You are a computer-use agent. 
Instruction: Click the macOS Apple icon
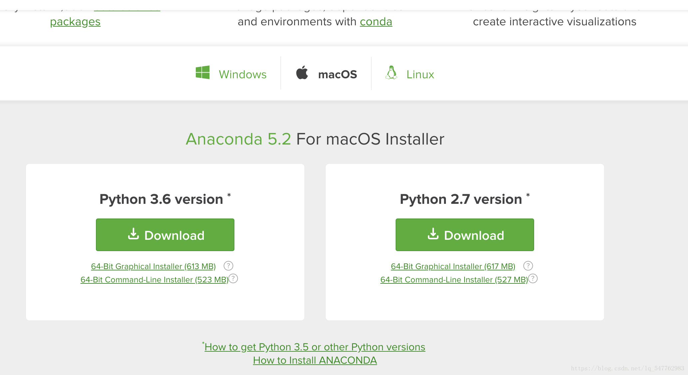[302, 74]
